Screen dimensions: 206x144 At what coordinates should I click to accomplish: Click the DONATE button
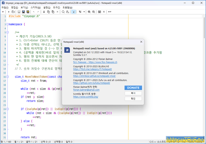[133, 88]
